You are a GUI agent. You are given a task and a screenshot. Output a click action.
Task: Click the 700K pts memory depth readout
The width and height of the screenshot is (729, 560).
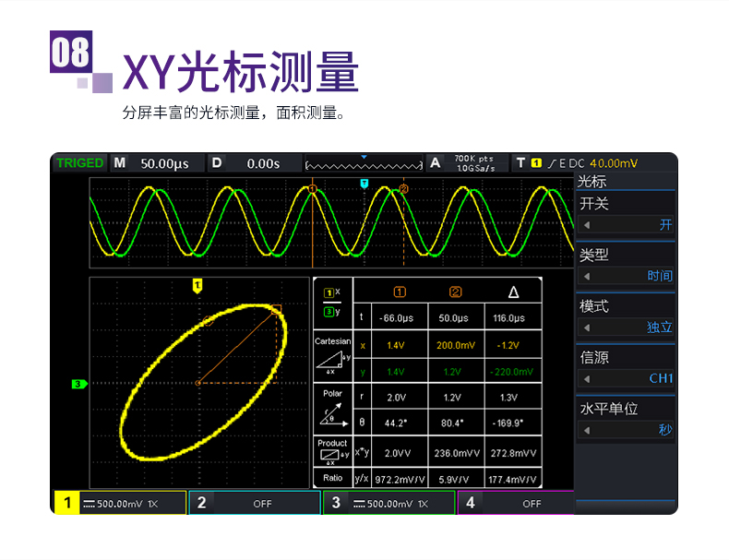tap(473, 159)
